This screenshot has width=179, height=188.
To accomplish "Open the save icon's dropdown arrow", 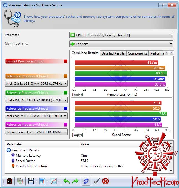I will pyautogui.click(x=36, y=181).
